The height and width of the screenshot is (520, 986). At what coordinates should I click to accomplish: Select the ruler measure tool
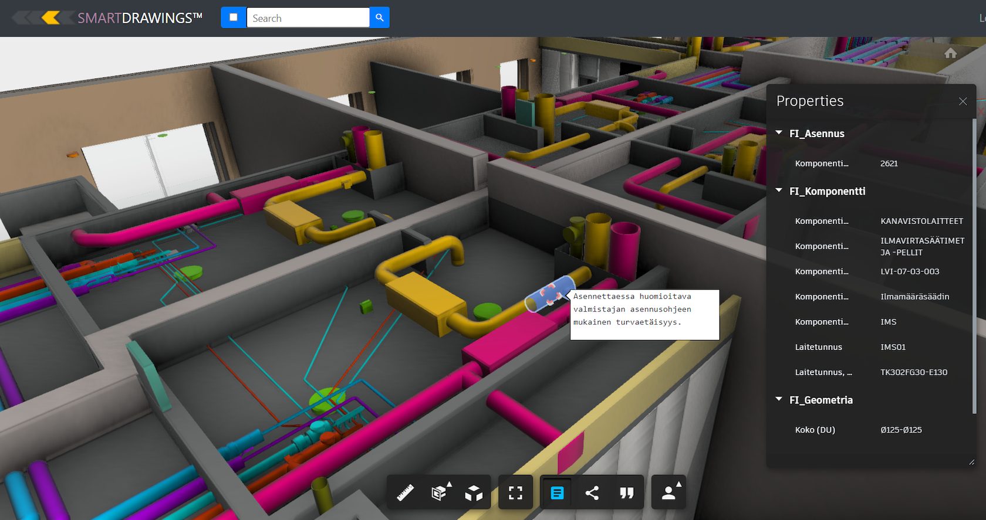(405, 492)
